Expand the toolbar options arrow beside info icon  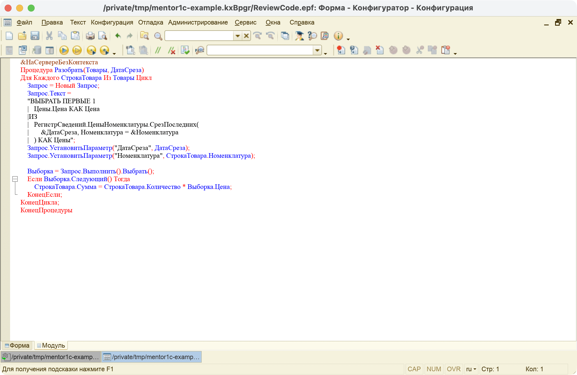click(x=348, y=39)
